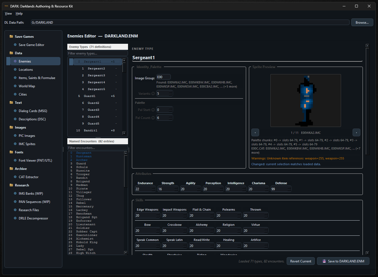Screen dimensions: 378x277
Task: Click the Research folder icon
Action: [x=11, y=185]
